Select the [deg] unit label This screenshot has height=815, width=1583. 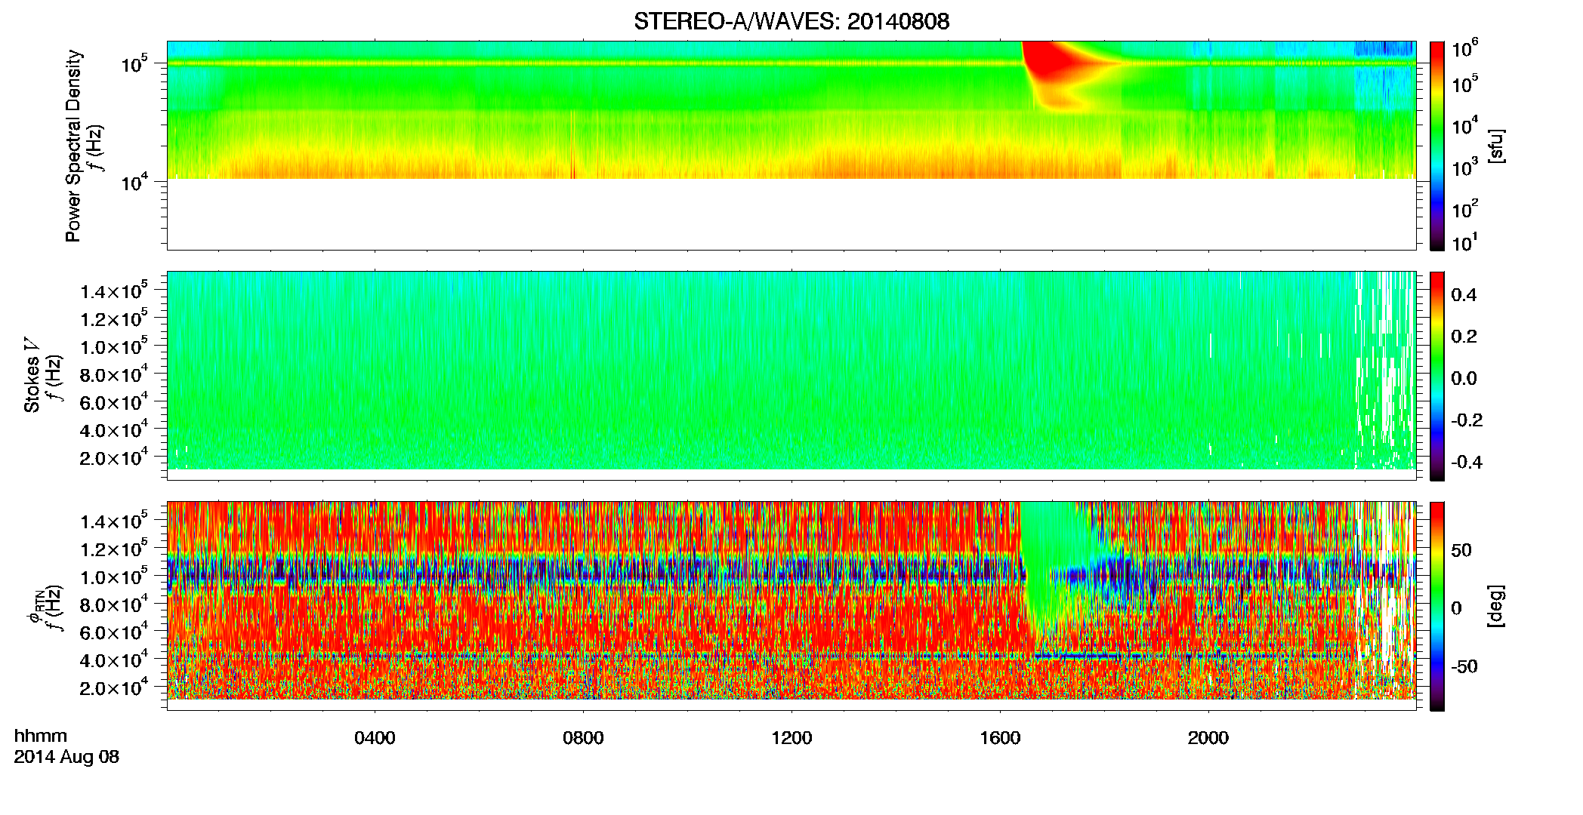click(1496, 606)
